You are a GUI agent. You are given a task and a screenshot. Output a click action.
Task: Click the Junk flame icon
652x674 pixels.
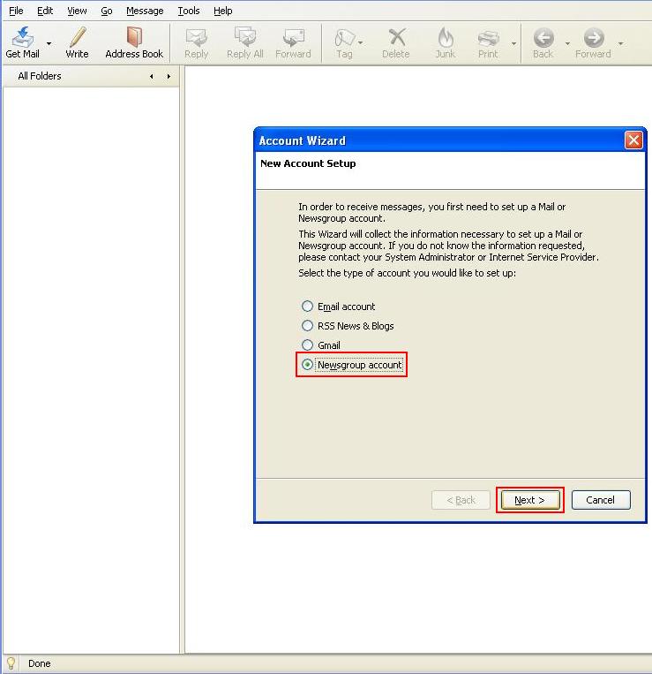(445, 38)
